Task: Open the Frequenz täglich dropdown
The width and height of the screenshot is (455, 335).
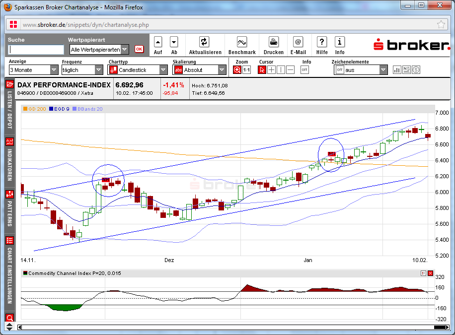Action: click(82, 70)
